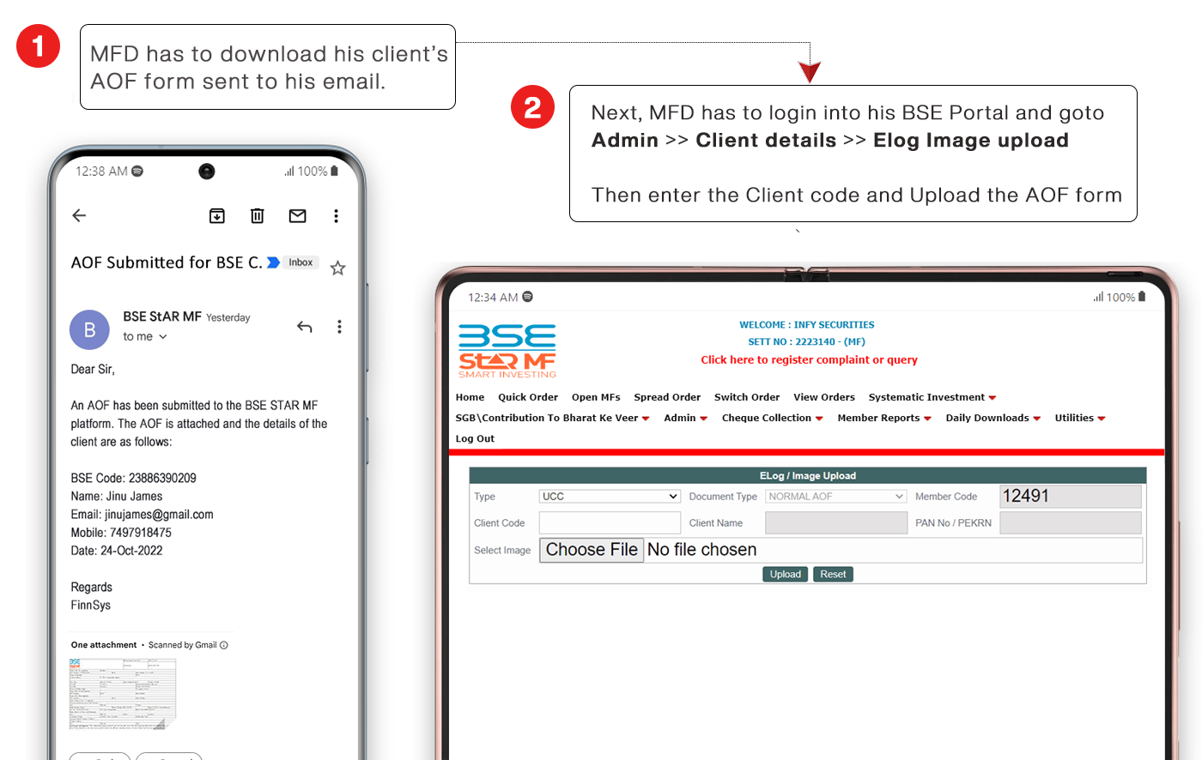
Task: Tap the Inbox label chip
Action: [x=300, y=262]
